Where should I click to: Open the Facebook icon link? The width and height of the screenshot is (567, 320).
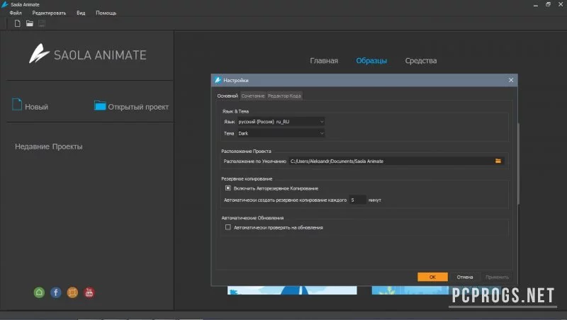point(56,292)
